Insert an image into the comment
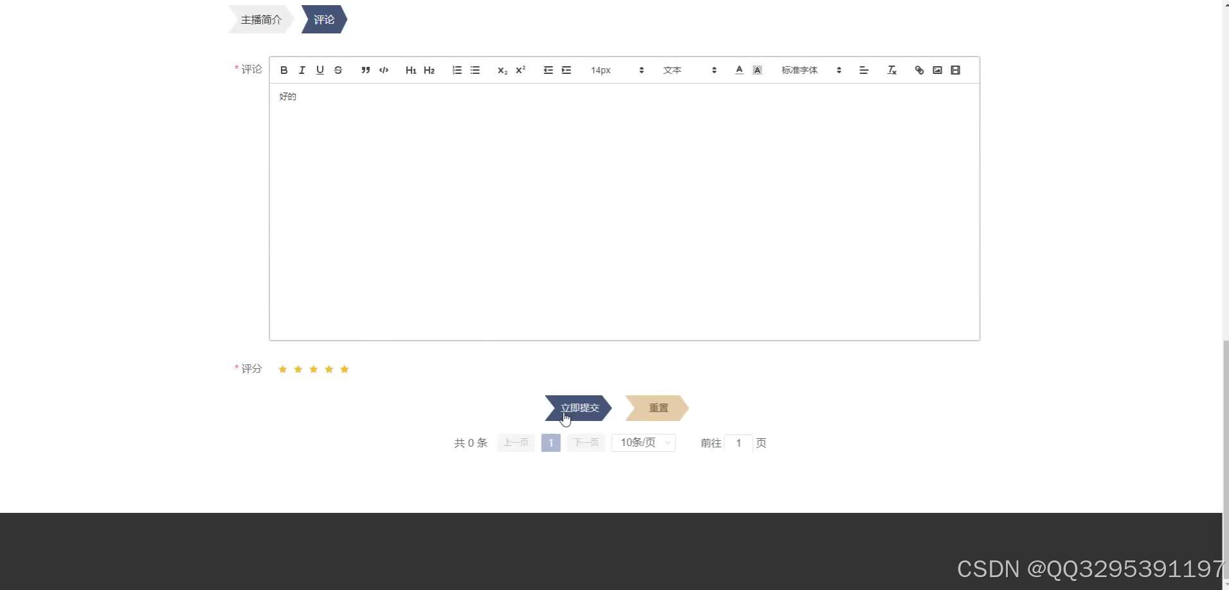1229x590 pixels. pyautogui.click(x=937, y=70)
